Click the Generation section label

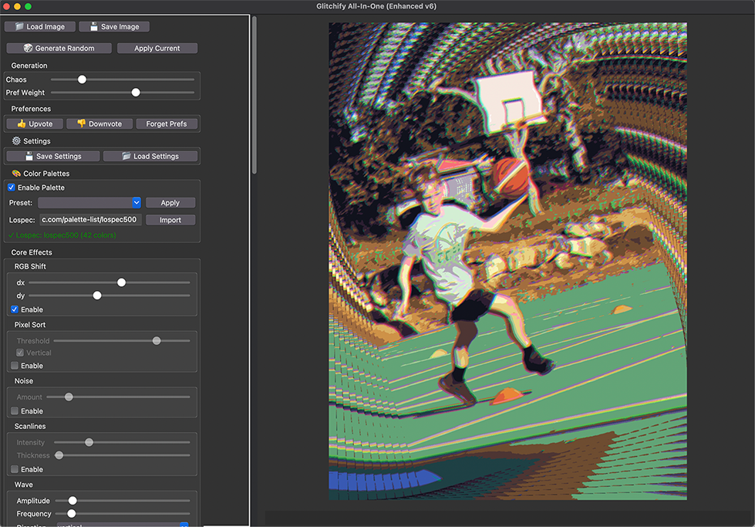point(29,66)
